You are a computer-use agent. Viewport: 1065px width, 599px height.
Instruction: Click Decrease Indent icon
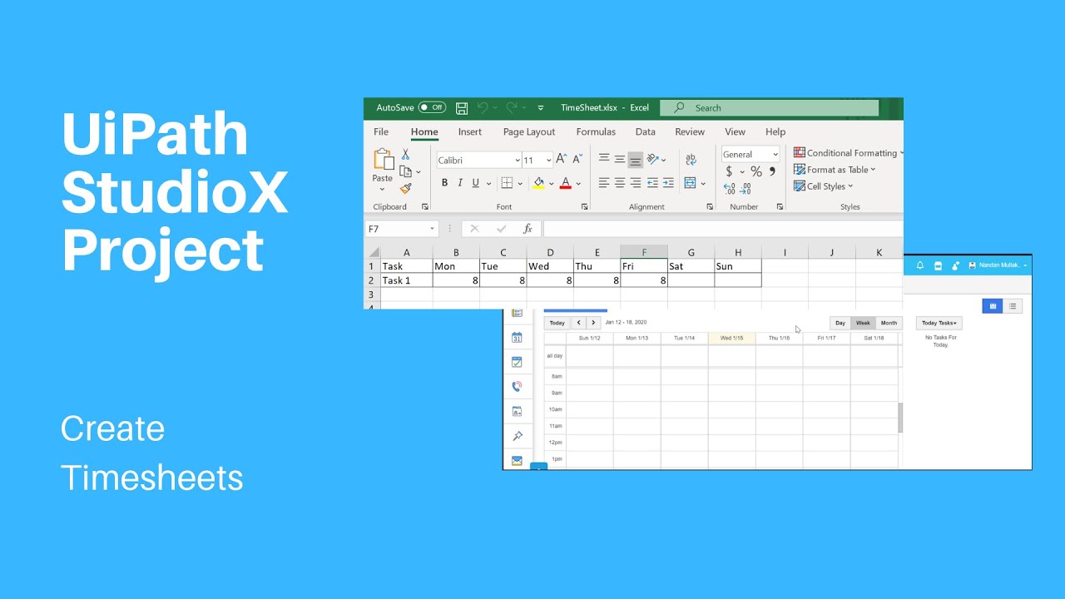pos(653,183)
